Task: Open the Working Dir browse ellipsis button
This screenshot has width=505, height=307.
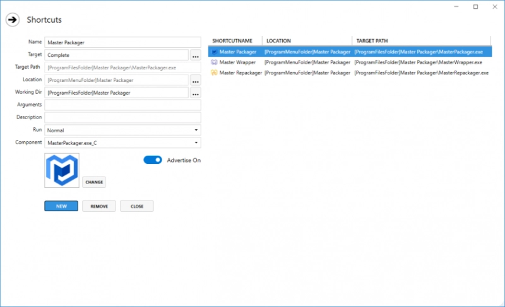Action: tap(195, 93)
